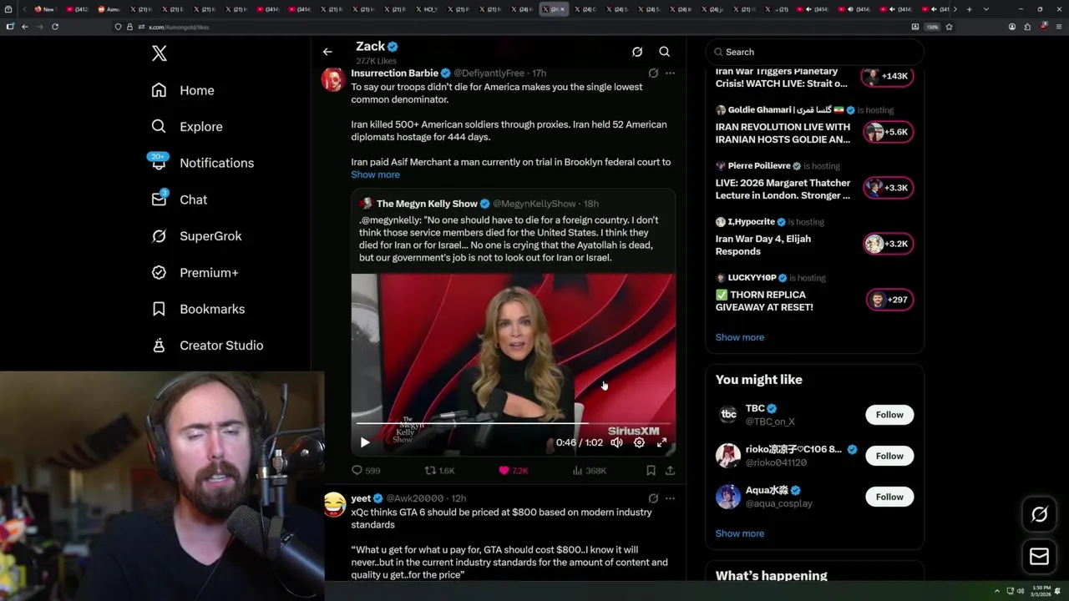Viewport: 1069px width, 601px height.
Task: Seek using the video progress bar
Action: click(x=513, y=424)
